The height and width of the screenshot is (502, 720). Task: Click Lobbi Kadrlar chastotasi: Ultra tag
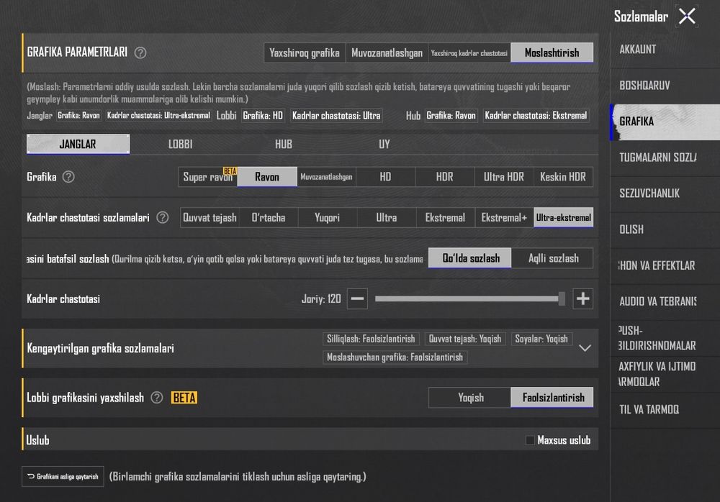click(336, 116)
